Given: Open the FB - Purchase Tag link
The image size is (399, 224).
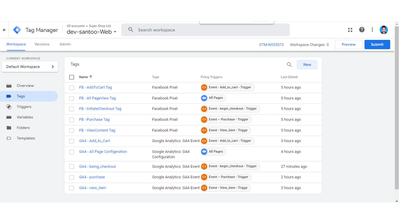Looking at the screenshot, I should point(94,120).
